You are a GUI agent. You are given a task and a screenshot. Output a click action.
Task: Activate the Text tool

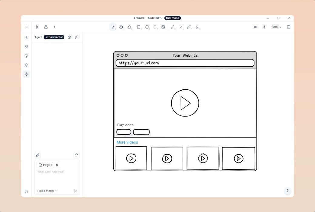(155, 27)
